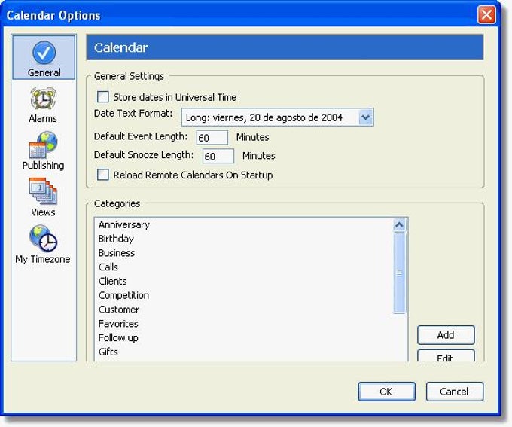
Task: Toggle Reload Remote Calendars On Startup checkbox
Action: click(103, 175)
